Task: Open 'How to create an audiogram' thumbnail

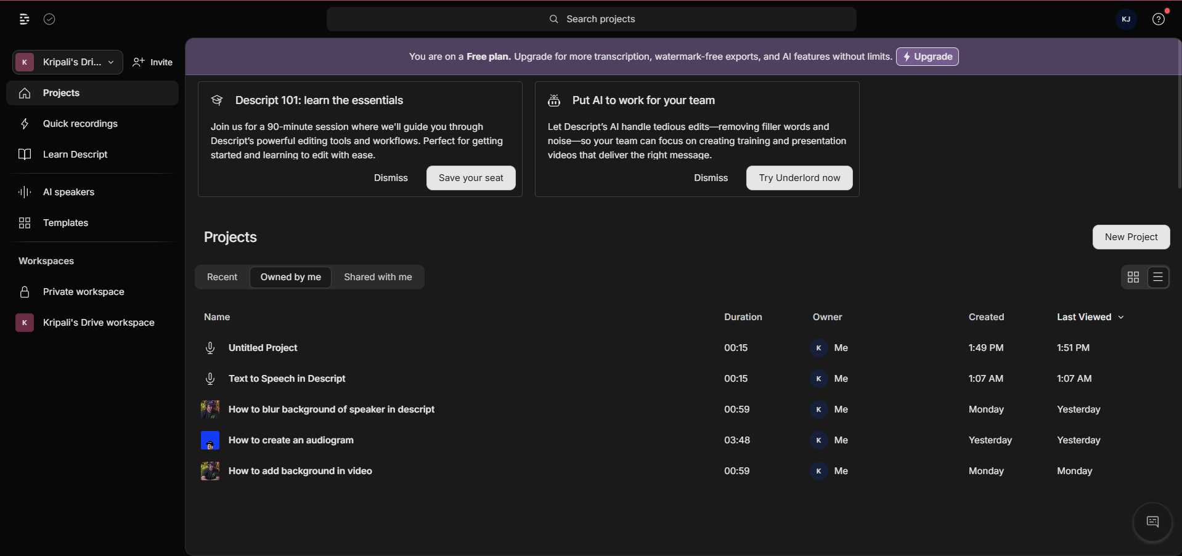Action: click(210, 440)
